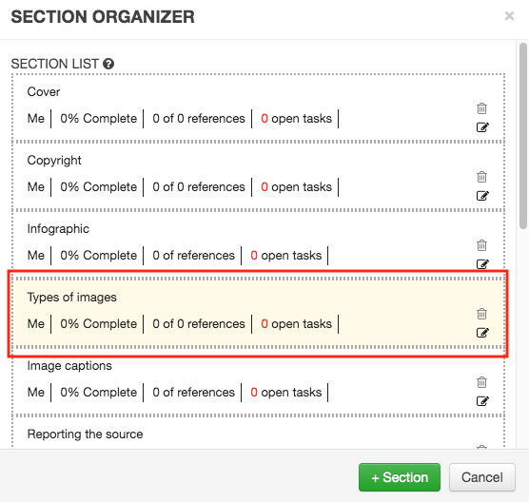Select the Copyright section row

pyautogui.click(x=259, y=176)
